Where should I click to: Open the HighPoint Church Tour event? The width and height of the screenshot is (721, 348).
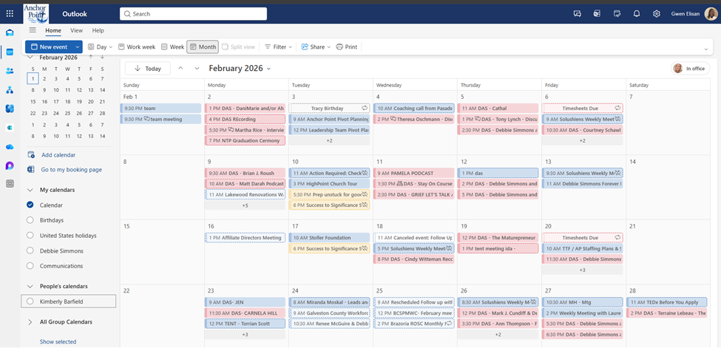pyautogui.click(x=329, y=184)
